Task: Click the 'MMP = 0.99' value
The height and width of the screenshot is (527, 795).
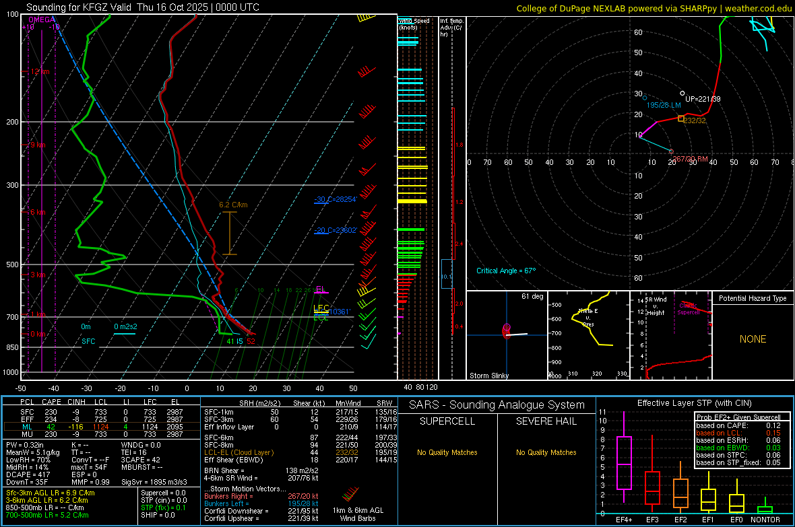Action: click(x=90, y=482)
